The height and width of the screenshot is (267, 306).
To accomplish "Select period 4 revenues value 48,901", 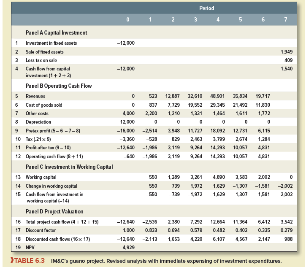I will (x=218, y=96).
